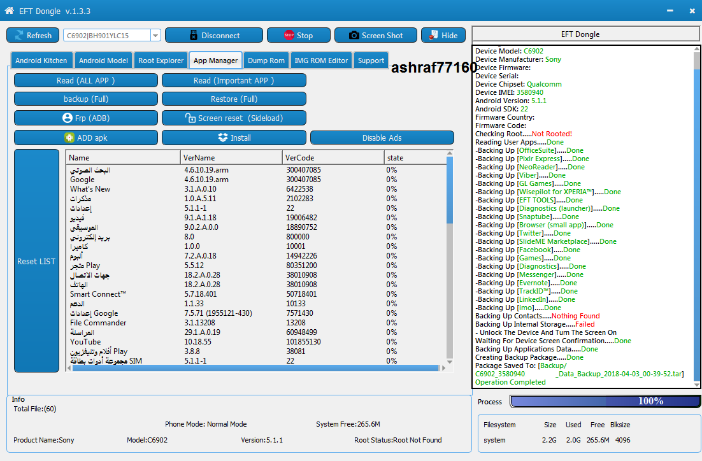
Task: Click Phone Mode: Normal Mode text
Action: pyautogui.click(x=206, y=424)
